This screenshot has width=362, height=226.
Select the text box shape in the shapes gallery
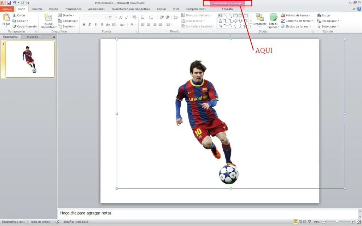click(x=220, y=16)
